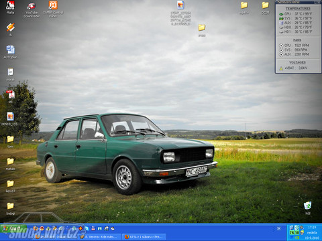
Task: Click the FANS heading in Sensors View
Action: click(297, 40)
